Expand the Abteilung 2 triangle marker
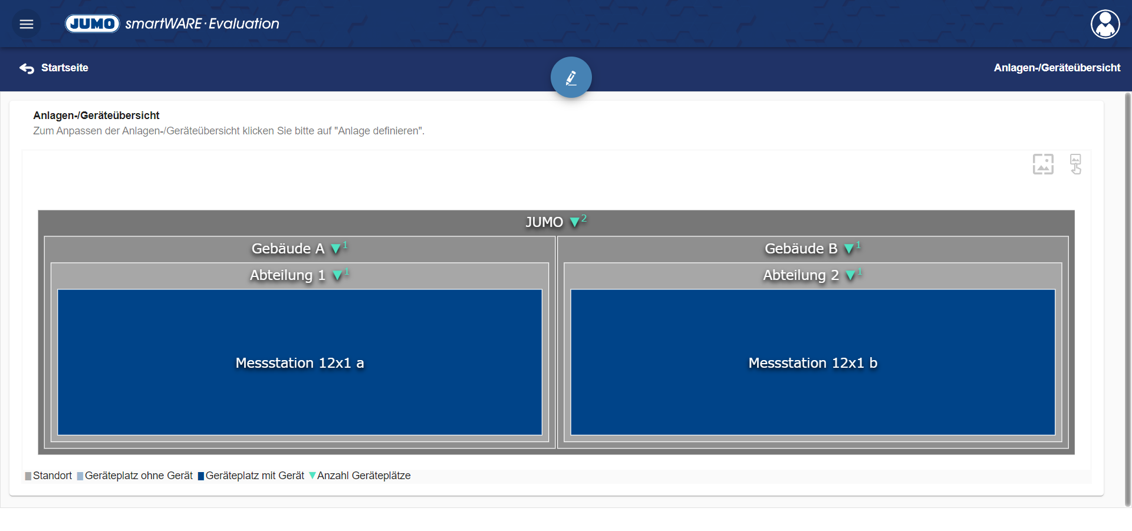 click(x=850, y=275)
